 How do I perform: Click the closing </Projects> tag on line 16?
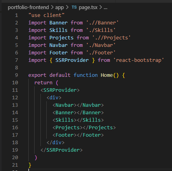(99, 128)
